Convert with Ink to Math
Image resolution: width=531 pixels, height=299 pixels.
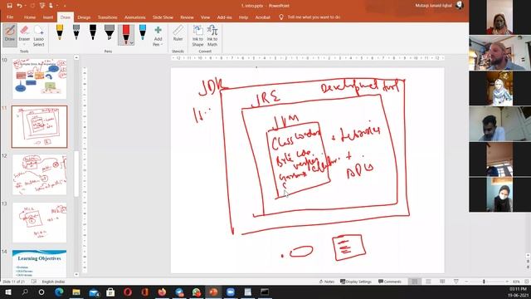(x=212, y=36)
